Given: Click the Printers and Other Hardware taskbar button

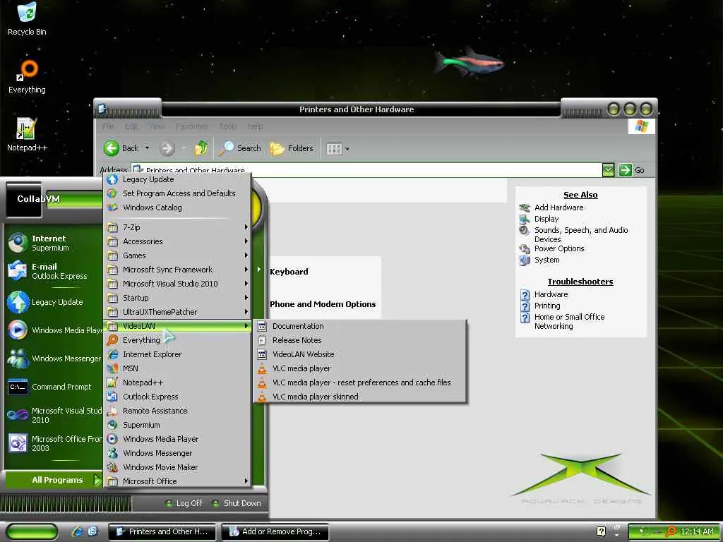Looking at the screenshot, I should 162,531.
